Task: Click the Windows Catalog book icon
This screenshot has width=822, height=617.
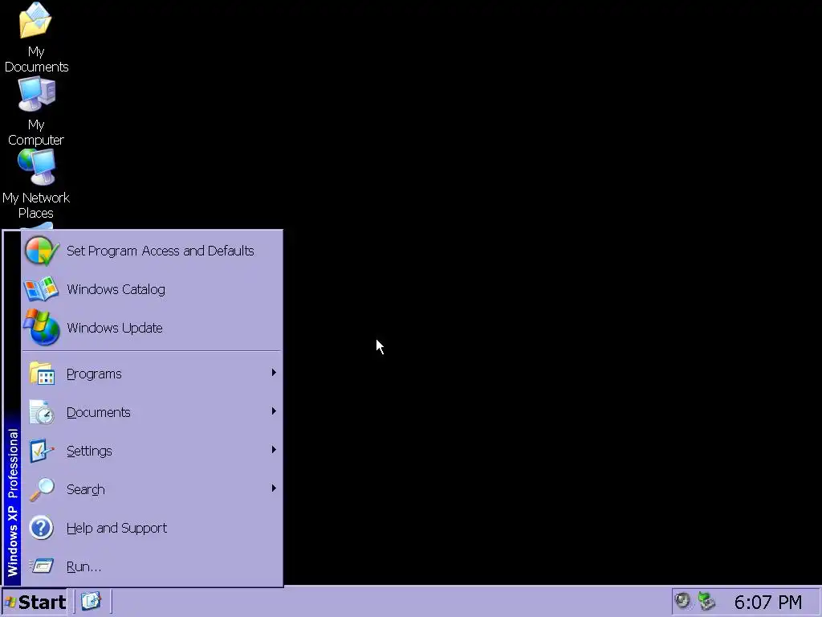Action: click(41, 289)
